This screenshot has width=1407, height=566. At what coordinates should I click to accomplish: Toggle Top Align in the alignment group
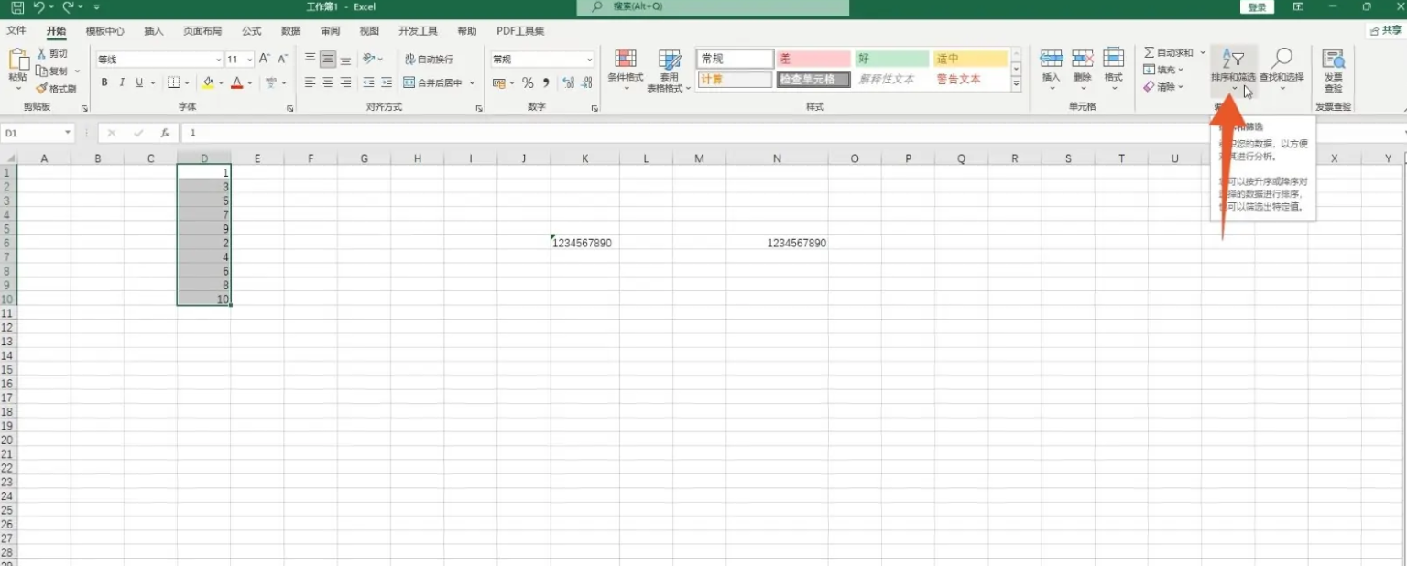311,59
